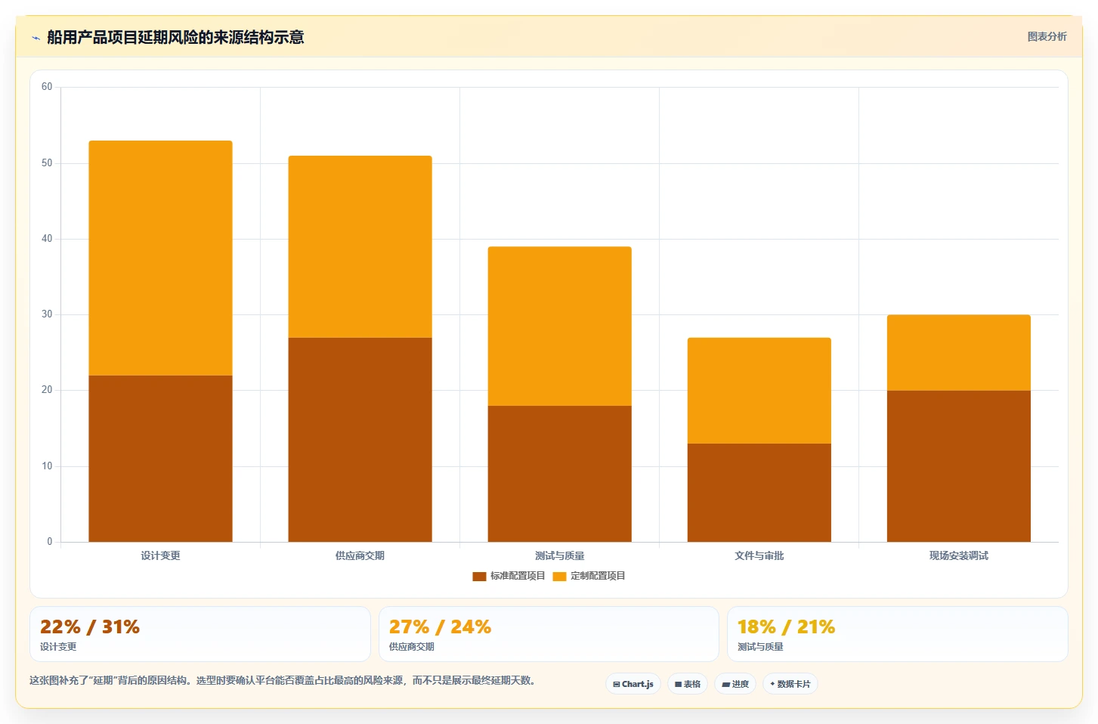Select the orange segment of the 供应商交期 bar
Screen dimensions: 1098x724
click(360, 246)
